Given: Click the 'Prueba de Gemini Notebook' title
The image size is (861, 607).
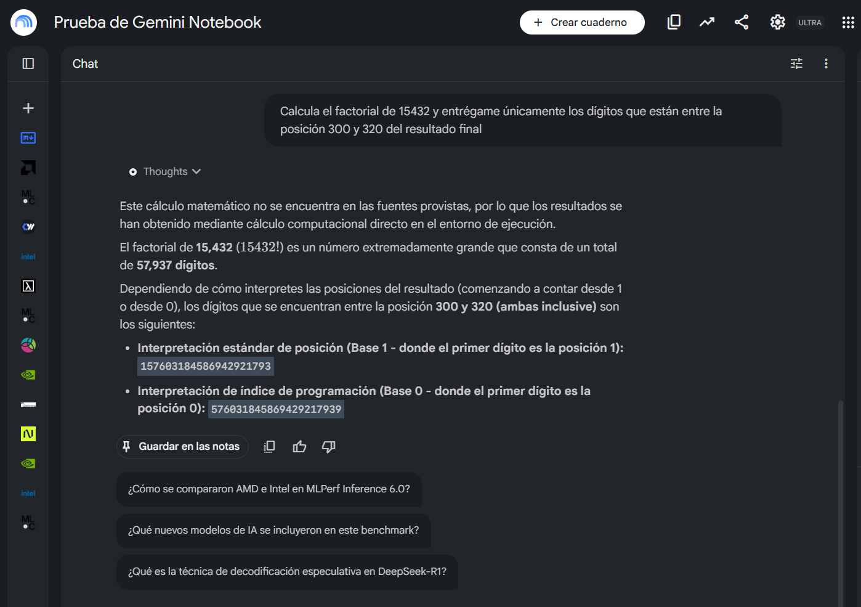Looking at the screenshot, I should tap(158, 22).
